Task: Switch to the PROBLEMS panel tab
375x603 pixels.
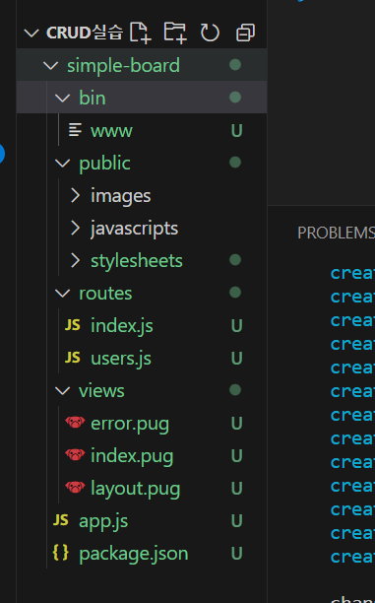Action: pyautogui.click(x=336, y=233)
